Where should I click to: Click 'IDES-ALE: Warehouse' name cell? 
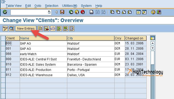click(43, 75)
